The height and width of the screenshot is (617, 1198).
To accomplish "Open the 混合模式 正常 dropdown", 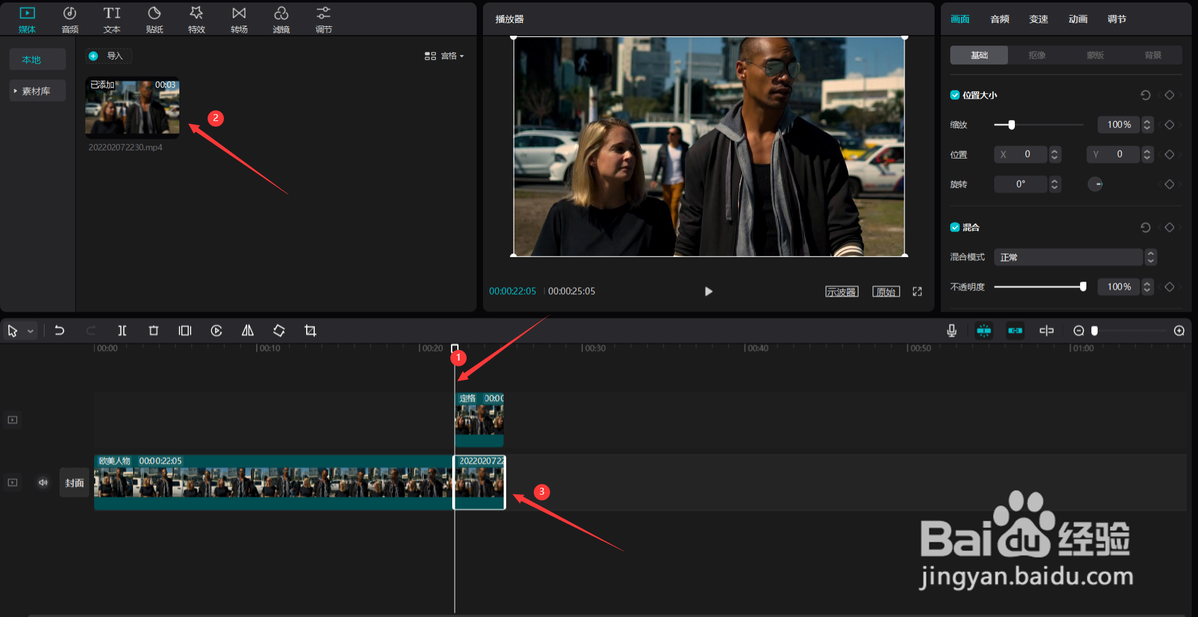I will pyautogui.click(x=1074, y=257).
